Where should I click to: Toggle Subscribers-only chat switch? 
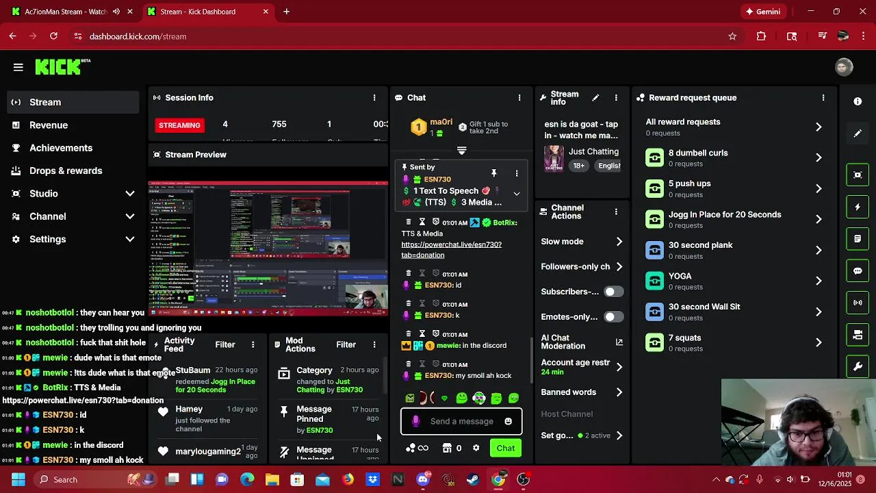point(613,292)
